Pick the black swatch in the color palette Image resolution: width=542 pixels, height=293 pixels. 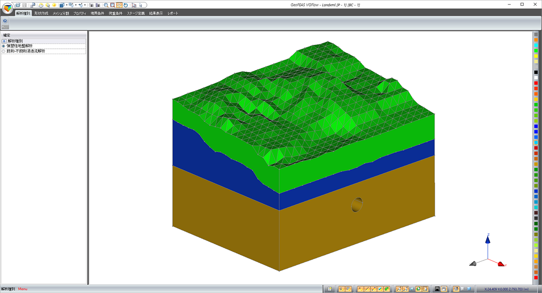coord(536,72)
